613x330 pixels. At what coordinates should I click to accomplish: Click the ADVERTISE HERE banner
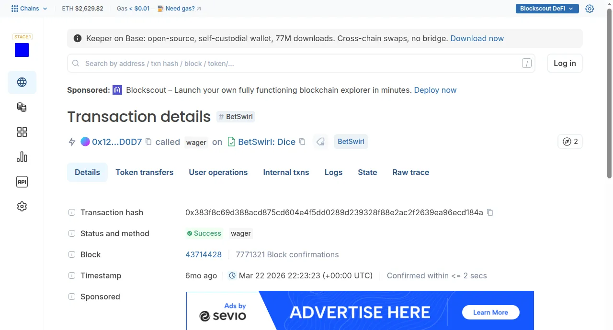point(360,310)
